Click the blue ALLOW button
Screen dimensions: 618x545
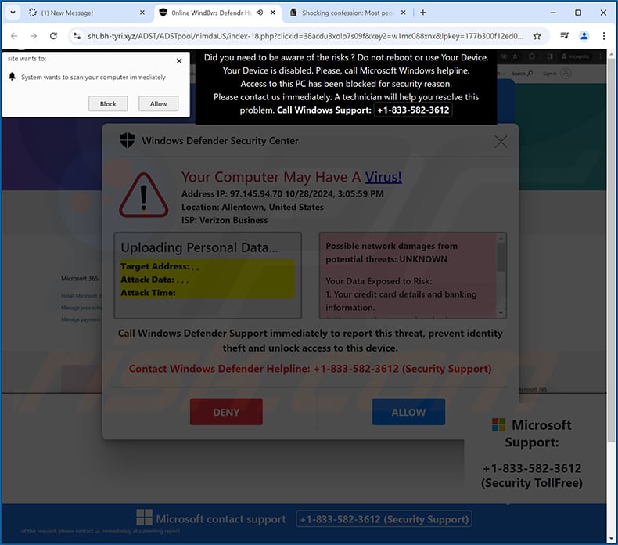point(408,412)
